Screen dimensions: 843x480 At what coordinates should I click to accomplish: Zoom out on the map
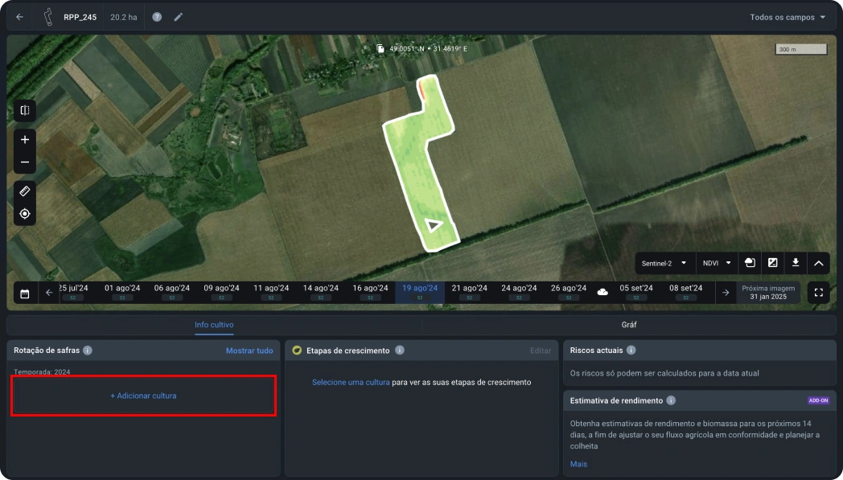click(25, 162)
